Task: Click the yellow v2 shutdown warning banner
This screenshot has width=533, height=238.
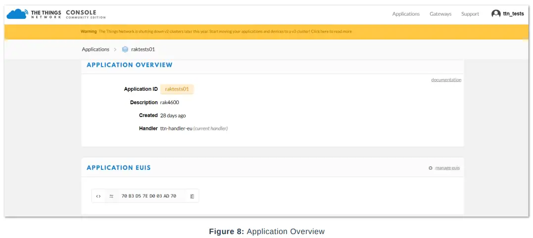Action: pos(266,32)
